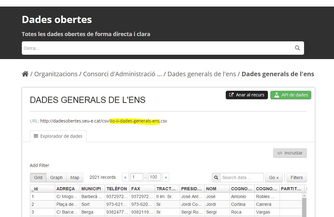This screenshot has width=334, height=217.
Task: Click the Go » search button
Action: pos(274,178)
